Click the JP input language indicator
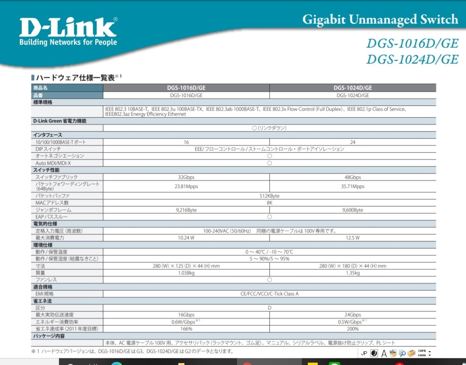Image resolution: width=466 pixels, height=365 pixels. 364,353
